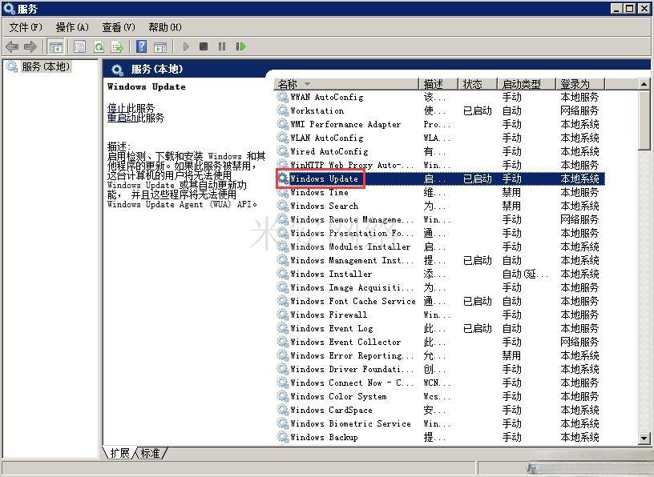Select the Windows Remote Management service
Screen dimensions: 654x477
tap(352, 219)
